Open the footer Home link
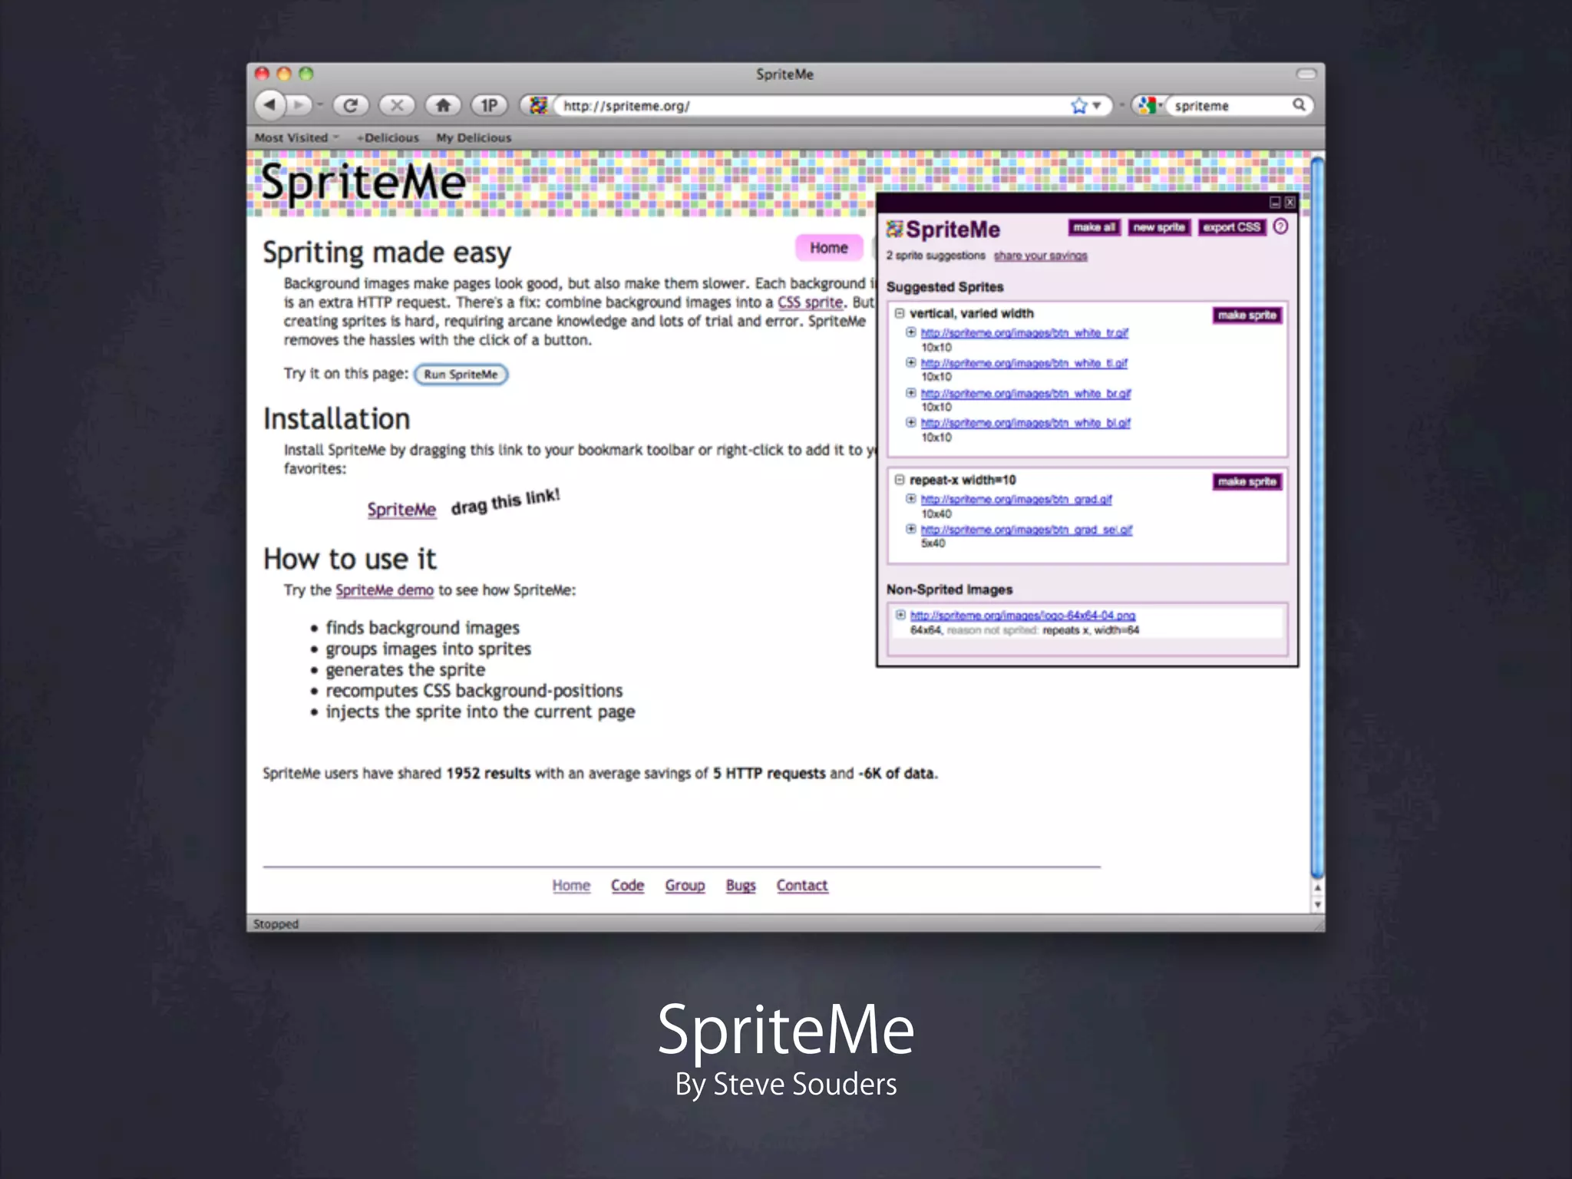The height and width of the screenshot is (1179, 1572). [571, 885]
